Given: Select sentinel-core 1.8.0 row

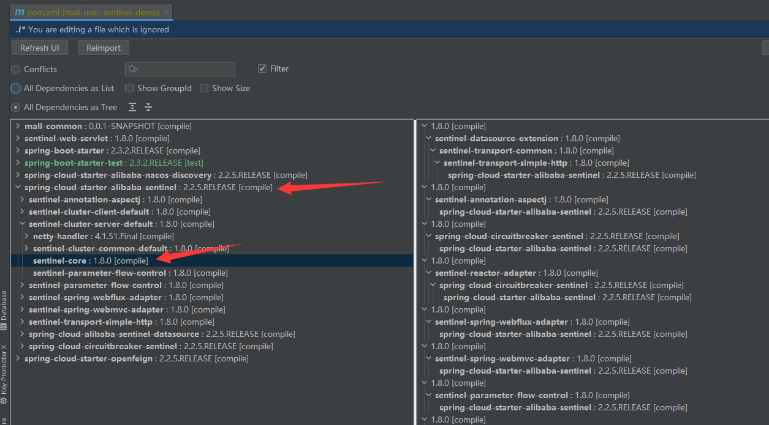Looking at the screenshot, I should click(212, 261).
